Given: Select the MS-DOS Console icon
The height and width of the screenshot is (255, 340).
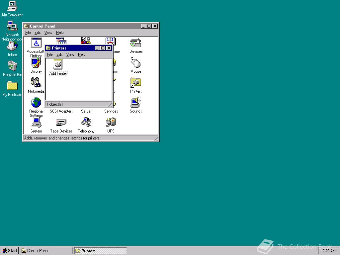Looking at the screenshot, I should pyautogui.click(x=86, y=41).
